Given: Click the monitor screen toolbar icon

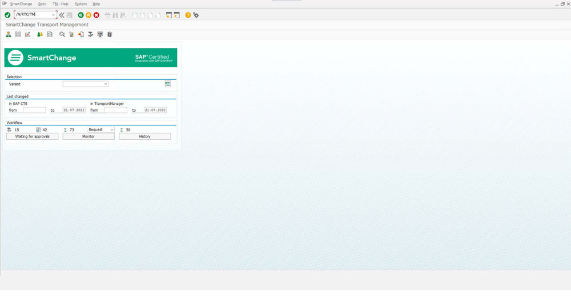Looking at the screenshot, I should pyautogui.click(x=100, y=34).
